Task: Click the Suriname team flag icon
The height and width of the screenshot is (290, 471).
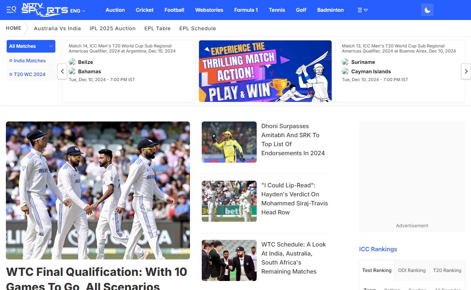Action: click(345, 62)
